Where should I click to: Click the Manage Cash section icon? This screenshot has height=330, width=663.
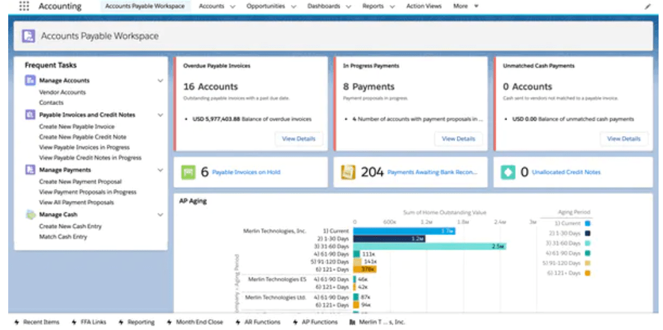(30, 215)
